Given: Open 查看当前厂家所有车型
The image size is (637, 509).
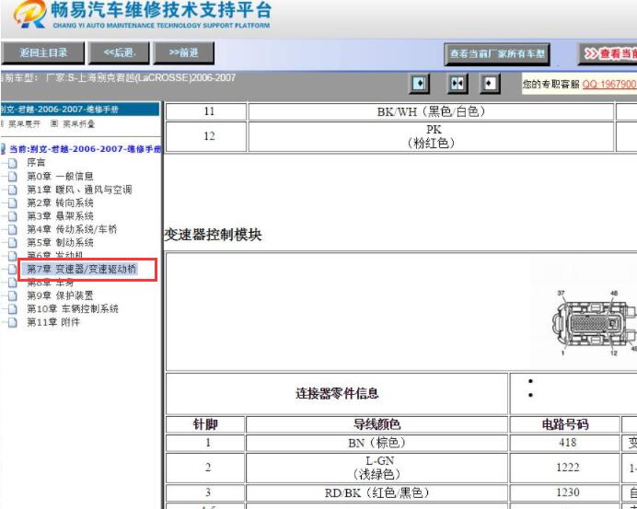Looking at the screenshot, I should [497, 54].
